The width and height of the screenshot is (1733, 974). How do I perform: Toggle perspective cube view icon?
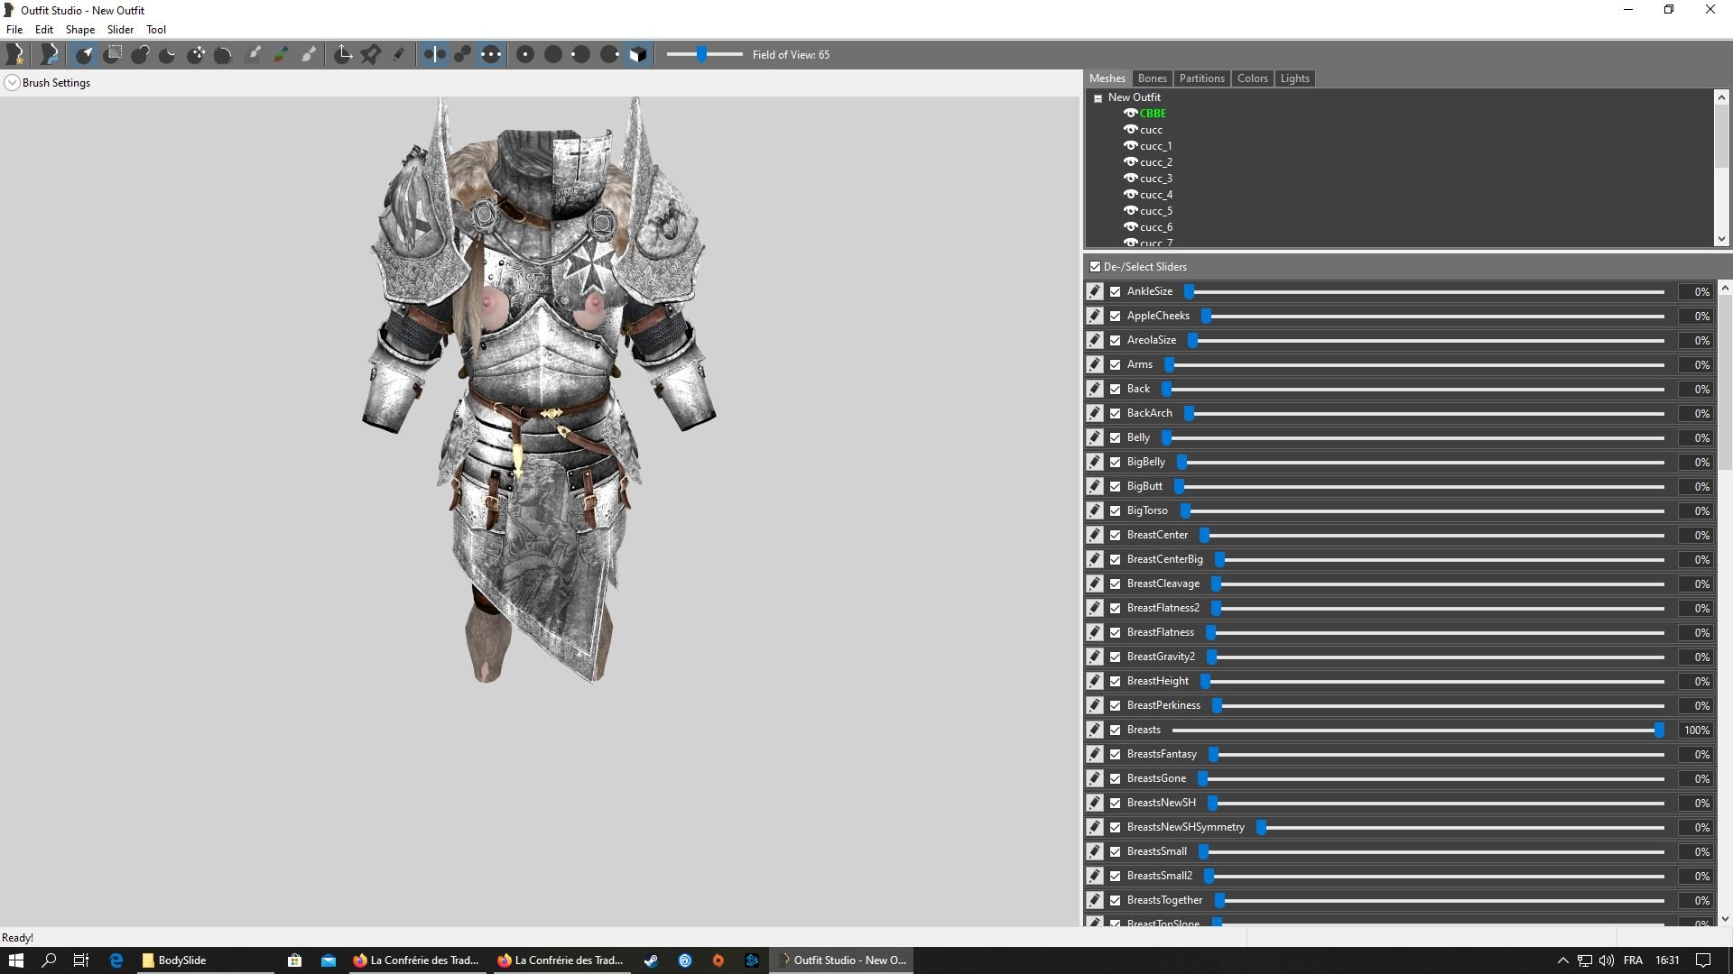pyautogui.click(x=637, y=55)
